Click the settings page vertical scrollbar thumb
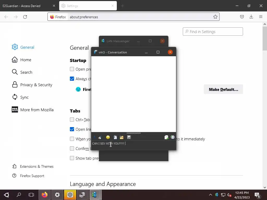Viewport: 267px width, 200px height. point(265,39)
